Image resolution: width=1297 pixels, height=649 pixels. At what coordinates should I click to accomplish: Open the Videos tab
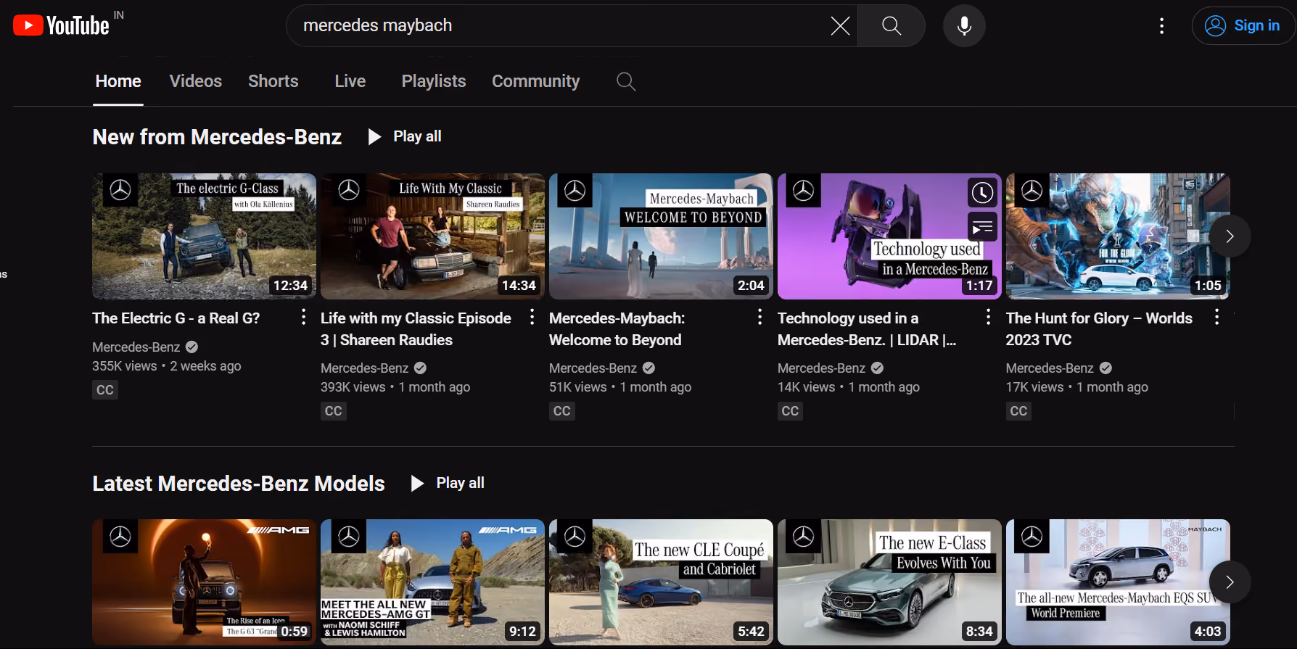(196, 81)
